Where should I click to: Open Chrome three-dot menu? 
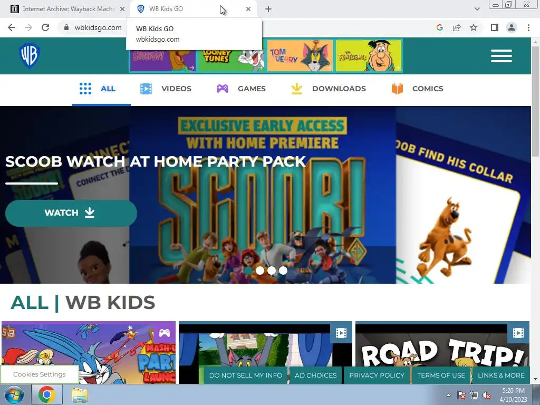point(528,27)
